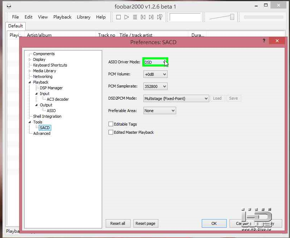The image size is (290, 238).
Task: Select DSP Manager in the preferences tree
Action: [x=51, y=88]
